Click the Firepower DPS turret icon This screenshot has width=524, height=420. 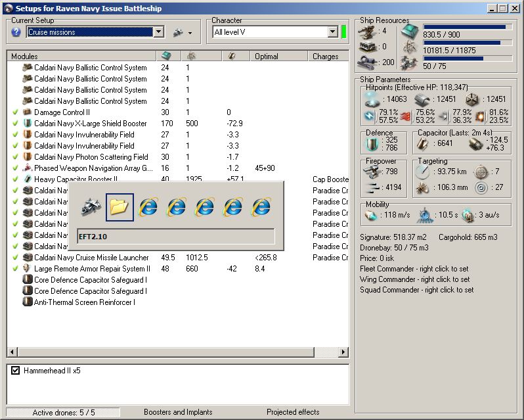coord(372,172)
